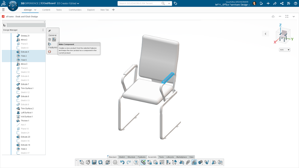Click the Undo arrow icon
The width and height of the screenshot is (299, 168).
point(122,162)
